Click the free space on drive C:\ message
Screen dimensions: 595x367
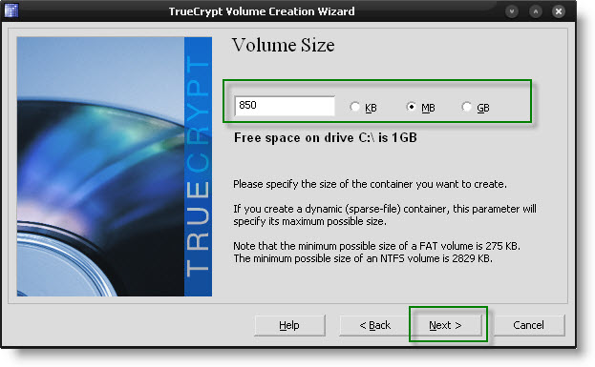click(326, 137)
